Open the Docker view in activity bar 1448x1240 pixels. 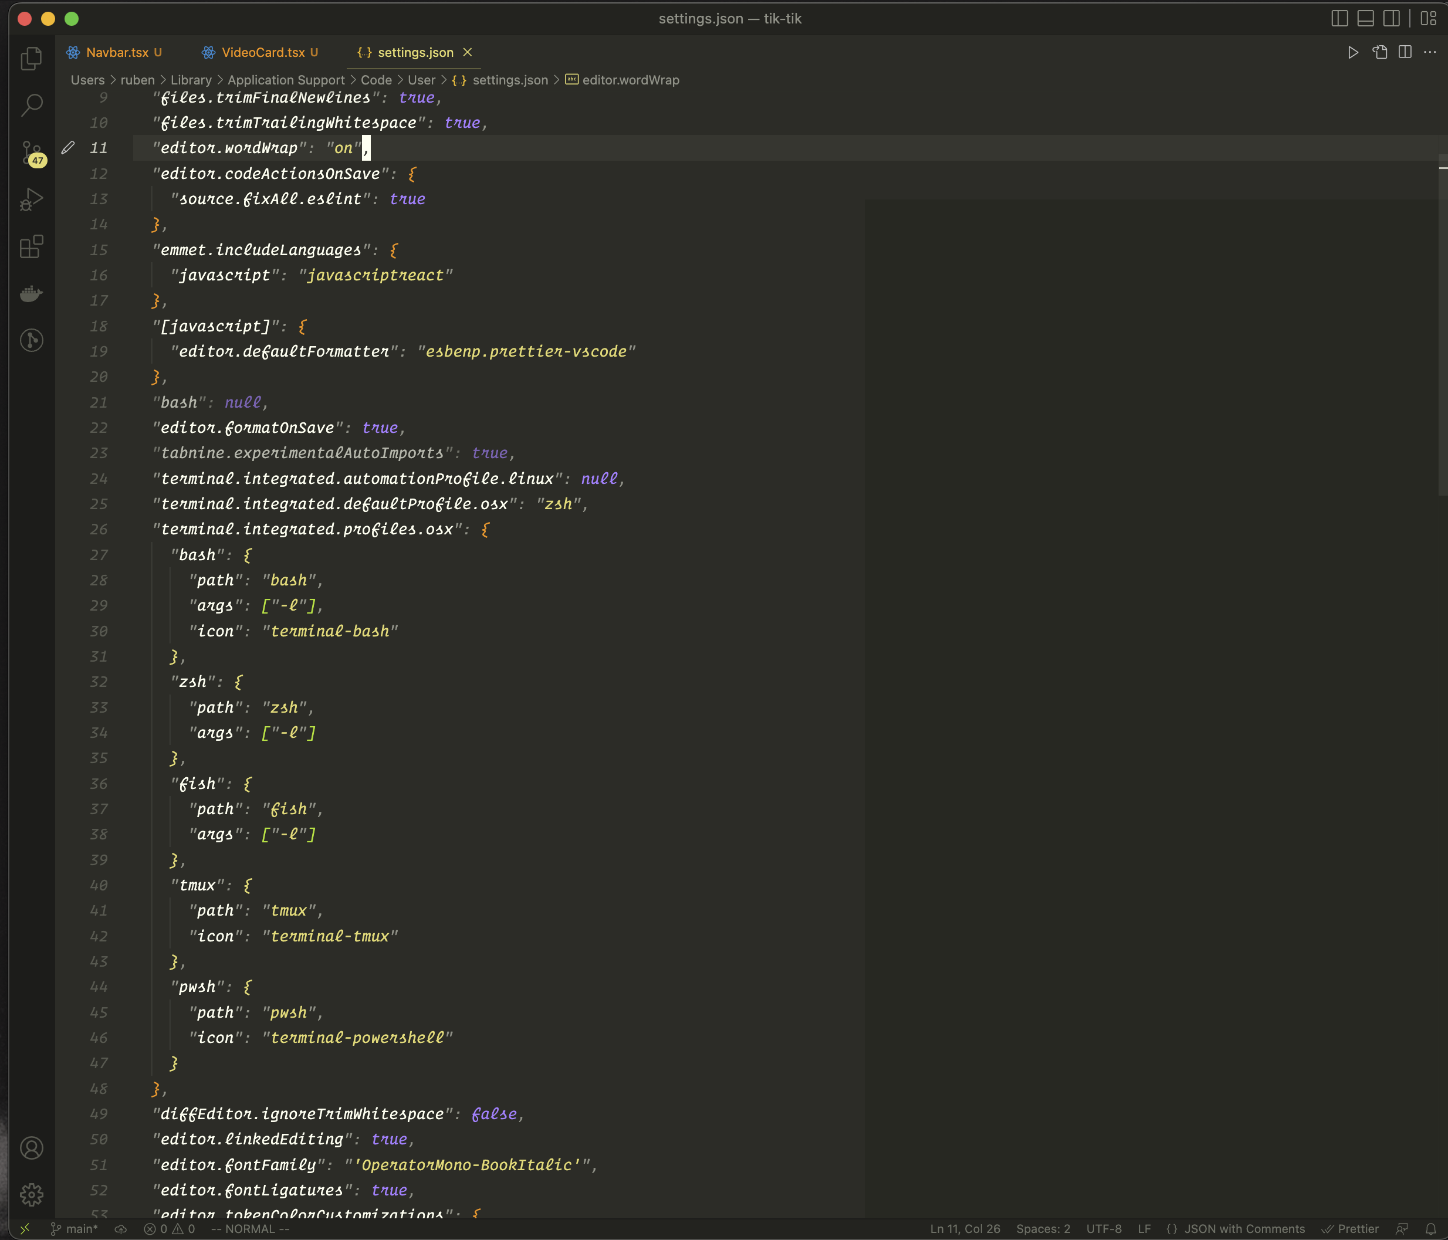32,293
